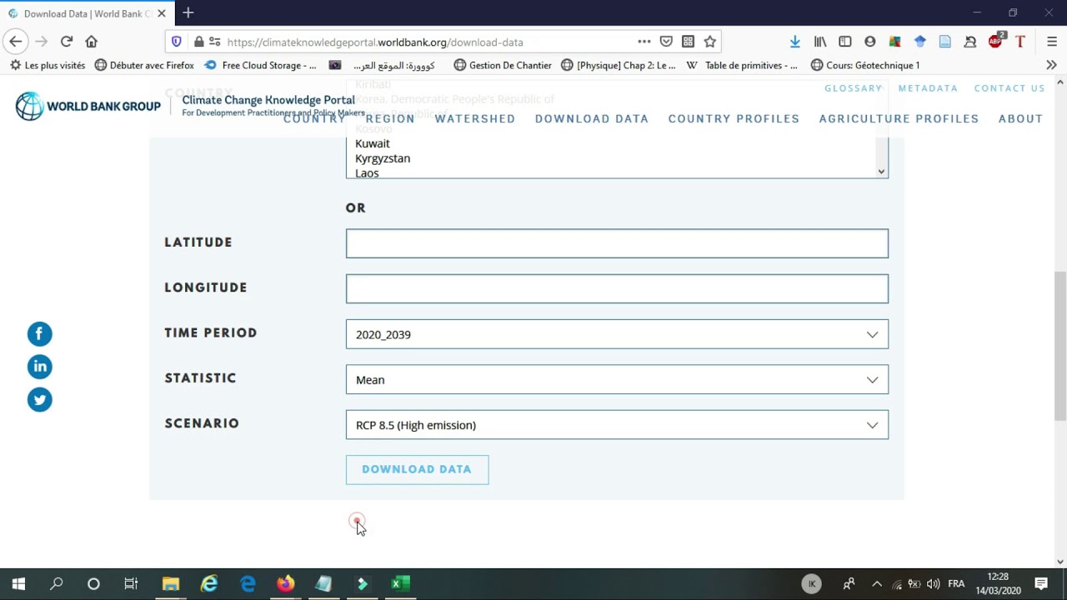Click World Bank Group logo
The image size is (1067, 600).
coord(88,107)
